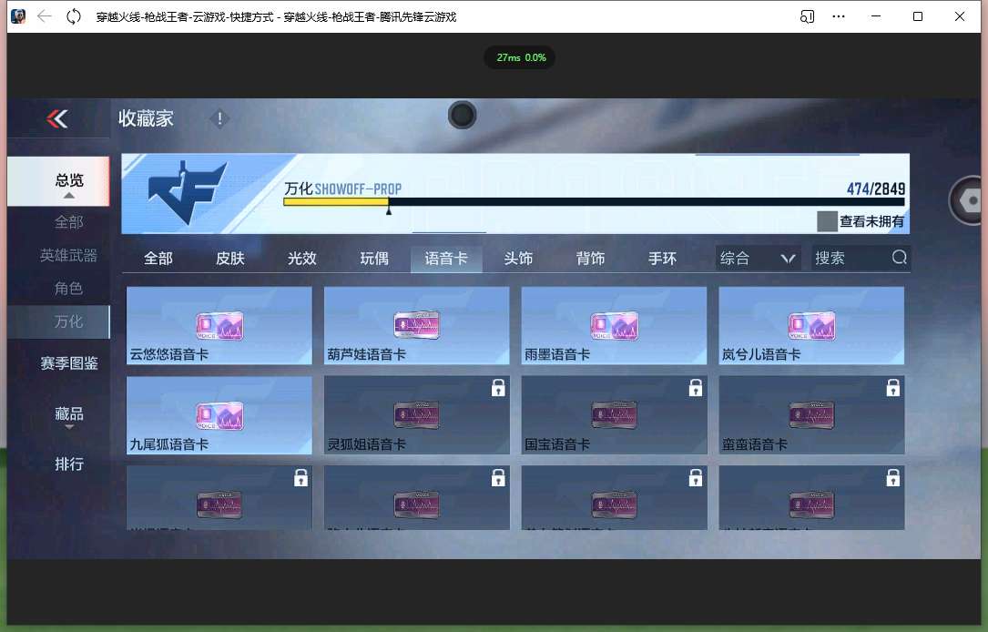Open 排行 in the sidebar

[69, 464]
